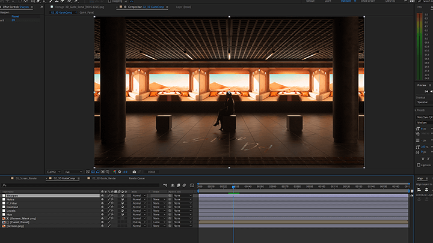The width and height of the screenshot is (433, 243).
Task: Open the 02_3D GuideComp timeline panel menu
Action: pyautogui.click(x=79, y=179)
